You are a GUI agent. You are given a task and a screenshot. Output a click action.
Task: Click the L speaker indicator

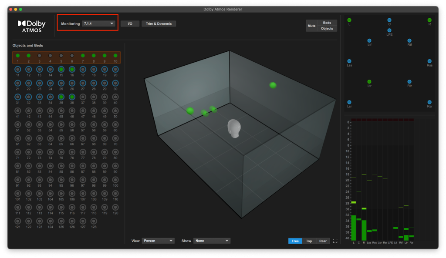[349, 20]
